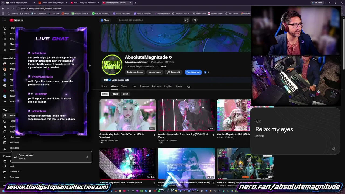The height and width of the screenshot is (194, 345).
Task: Select the 'Oldest' sort chip
Action: (x=125, y=94)
